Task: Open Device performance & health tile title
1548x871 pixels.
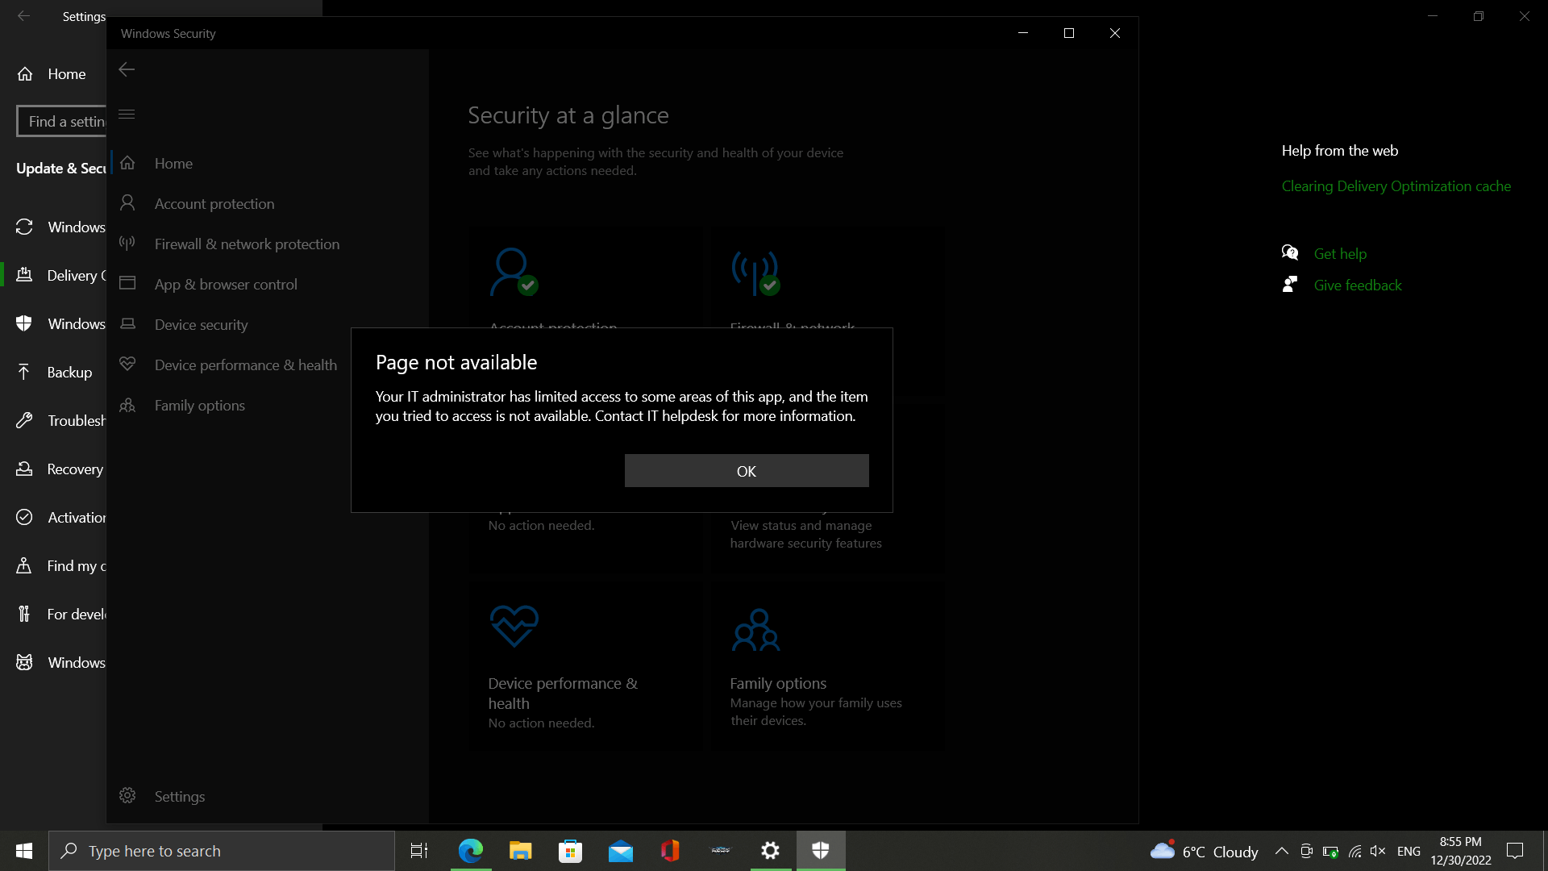Action: pos(563,694)
